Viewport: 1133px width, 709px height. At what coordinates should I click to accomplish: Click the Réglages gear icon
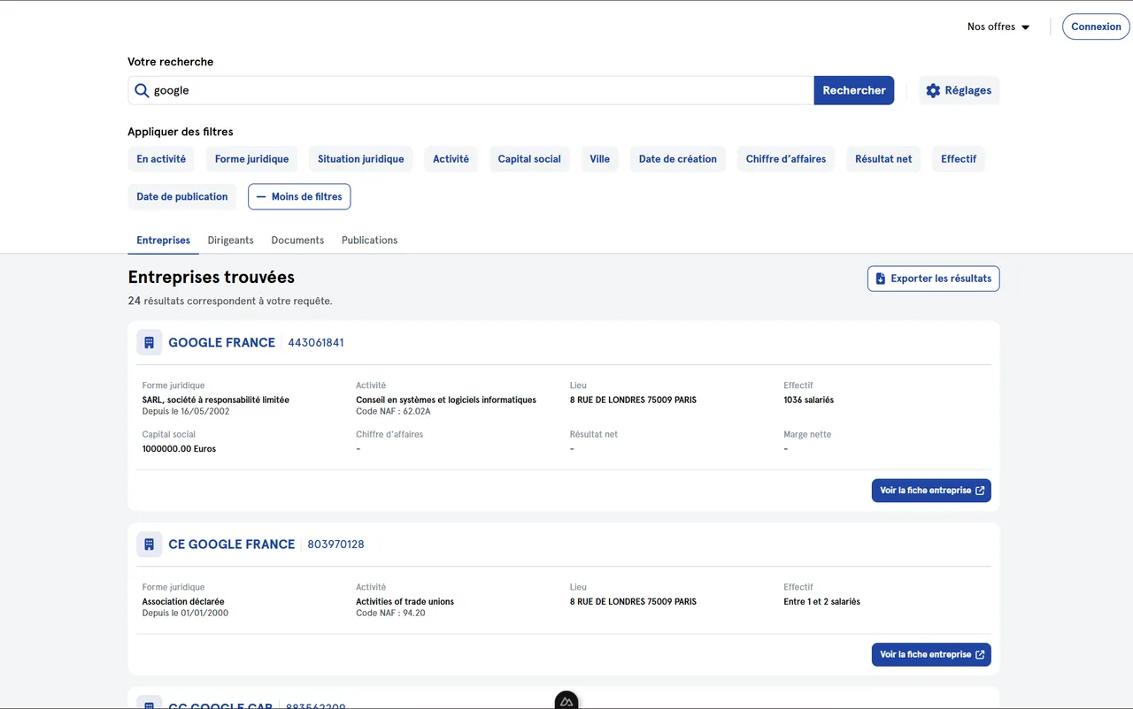tap(933, 90)
